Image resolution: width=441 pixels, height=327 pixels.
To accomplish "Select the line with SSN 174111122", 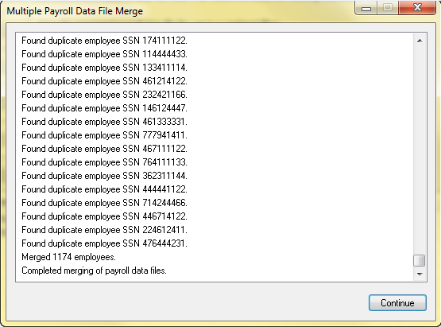I will 104,41.
